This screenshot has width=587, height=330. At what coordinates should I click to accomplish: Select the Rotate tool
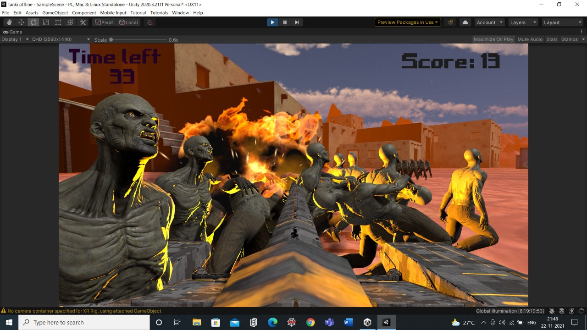pos(33,22)
